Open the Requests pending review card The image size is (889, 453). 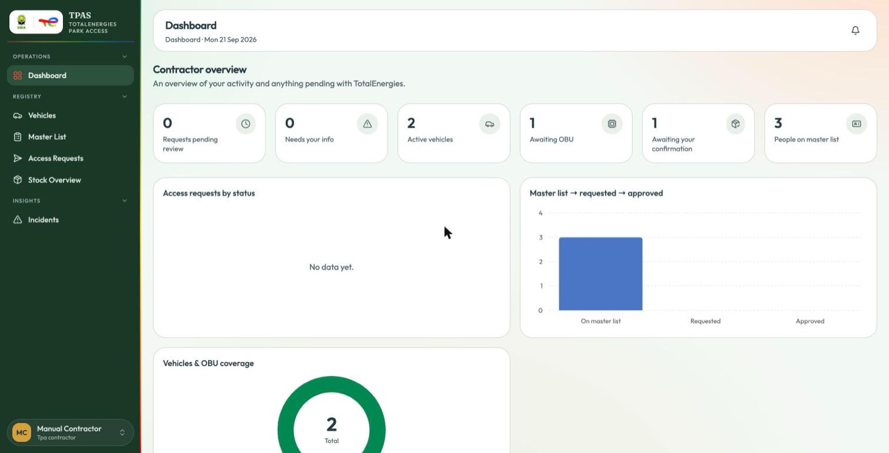(x=209, y=133)
